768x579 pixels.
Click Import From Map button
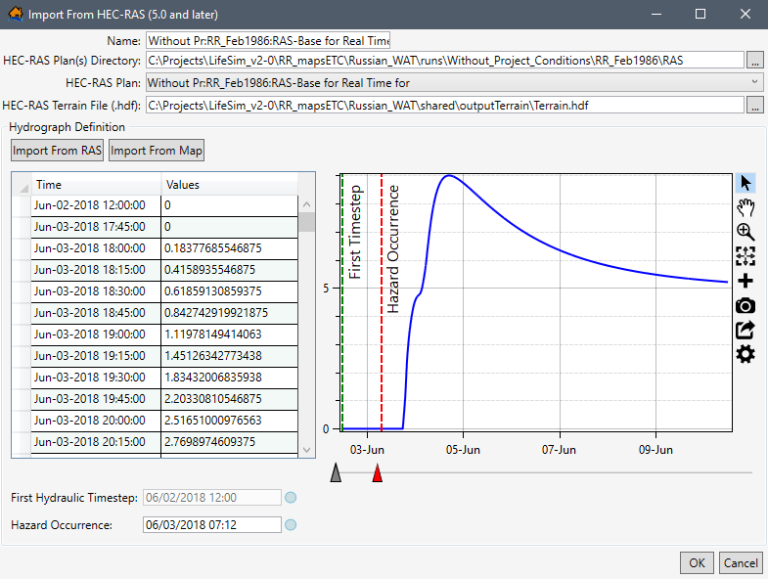click(157, 151)
